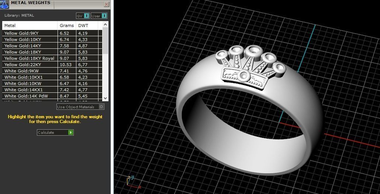Select the White Gold:14KX1 row
Screen dimensions: 380x194
[52, 90]
